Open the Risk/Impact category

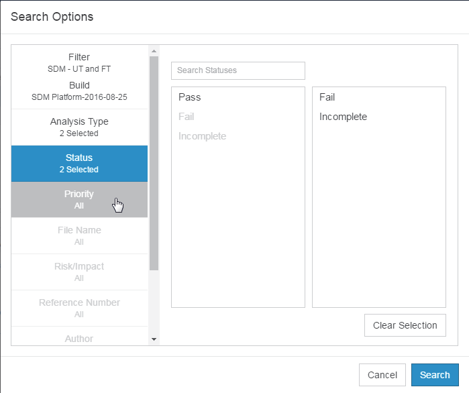click(x=79, y=272)
